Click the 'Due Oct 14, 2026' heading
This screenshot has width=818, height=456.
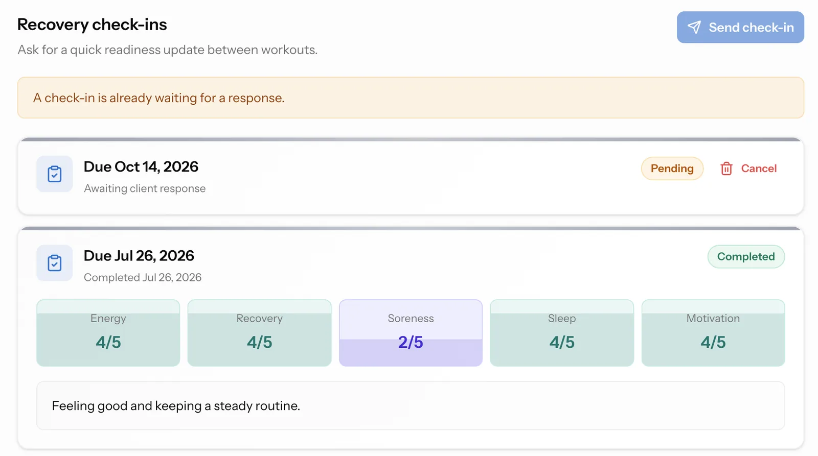141,167
